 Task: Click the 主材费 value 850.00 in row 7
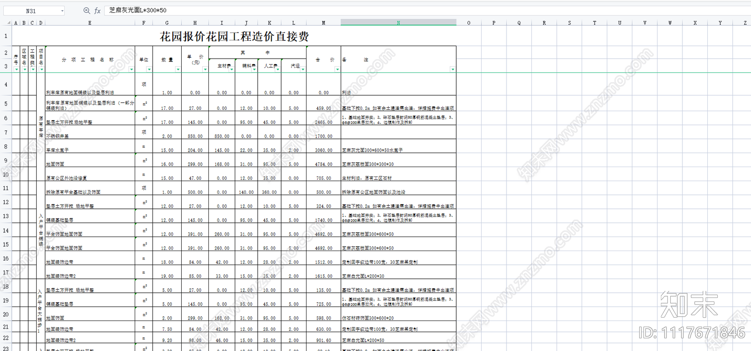click(x=222, y=136)
